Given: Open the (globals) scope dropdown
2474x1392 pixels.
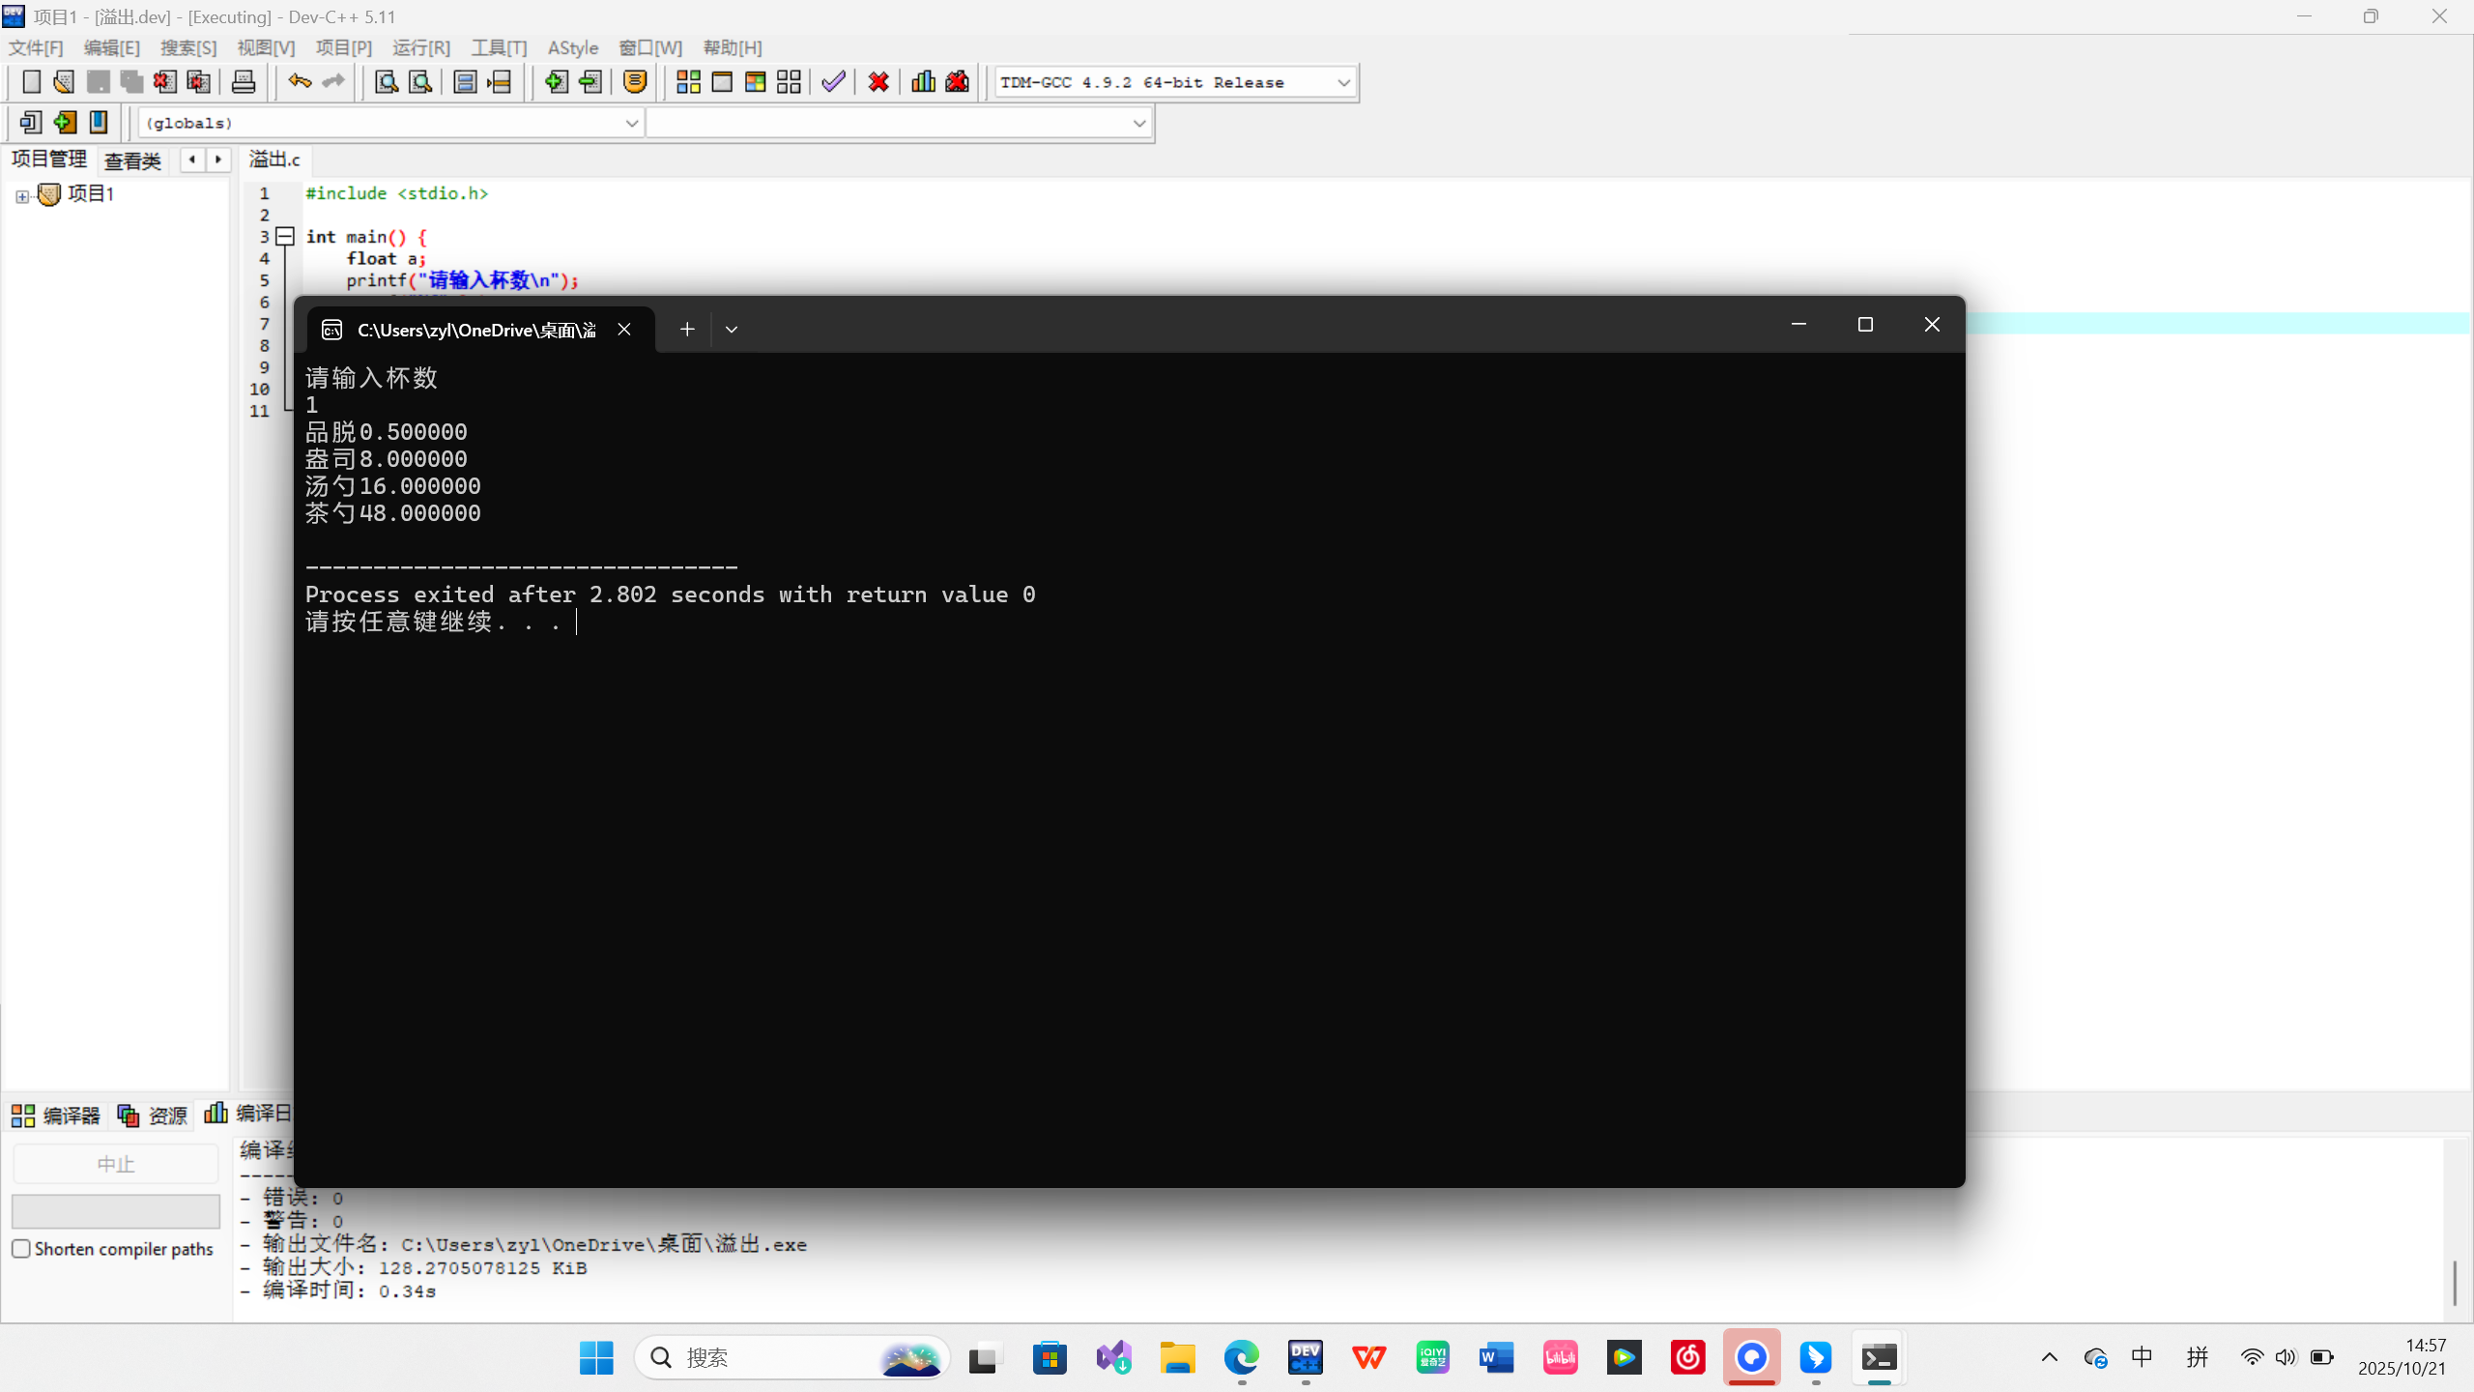Looking at the screenshot, I should coord(631,124).
